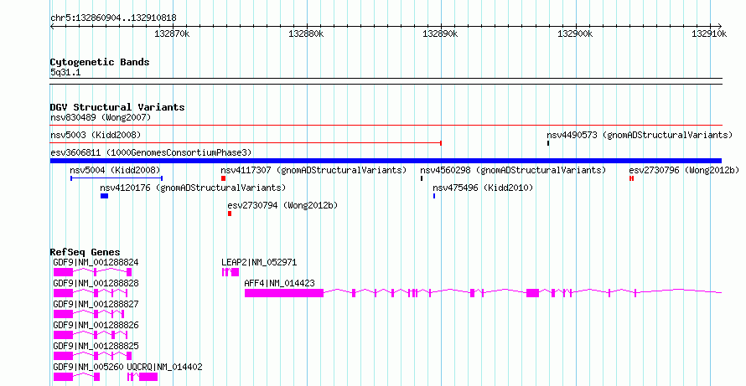
Task: Click the nsv5004 (Kidd2008) label
Action: click(115, 170)
